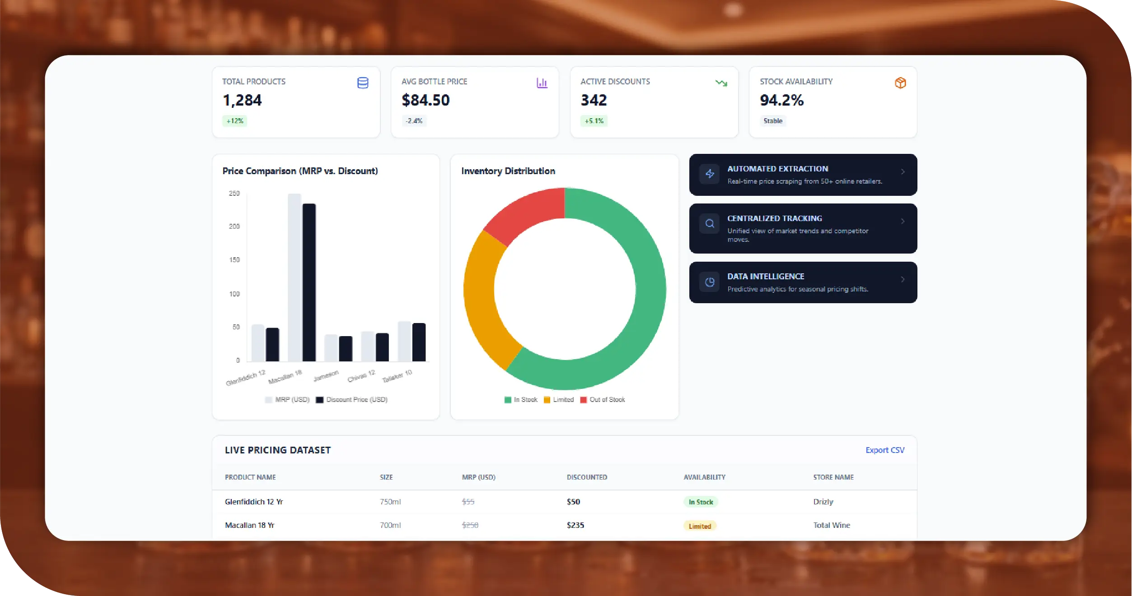The image size is (1132, 596).
Task: Expand the Automated Extraction chevron arrow
Action: [903, 171]
